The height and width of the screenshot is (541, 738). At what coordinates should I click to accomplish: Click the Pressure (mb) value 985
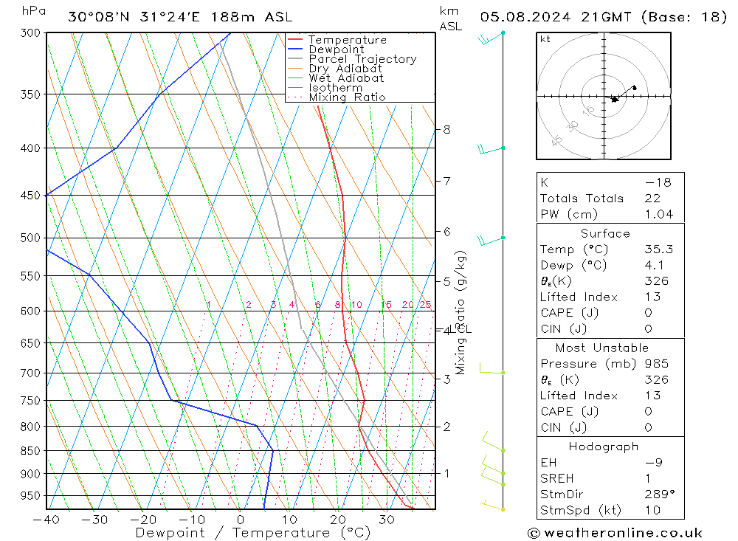[657, 363]
